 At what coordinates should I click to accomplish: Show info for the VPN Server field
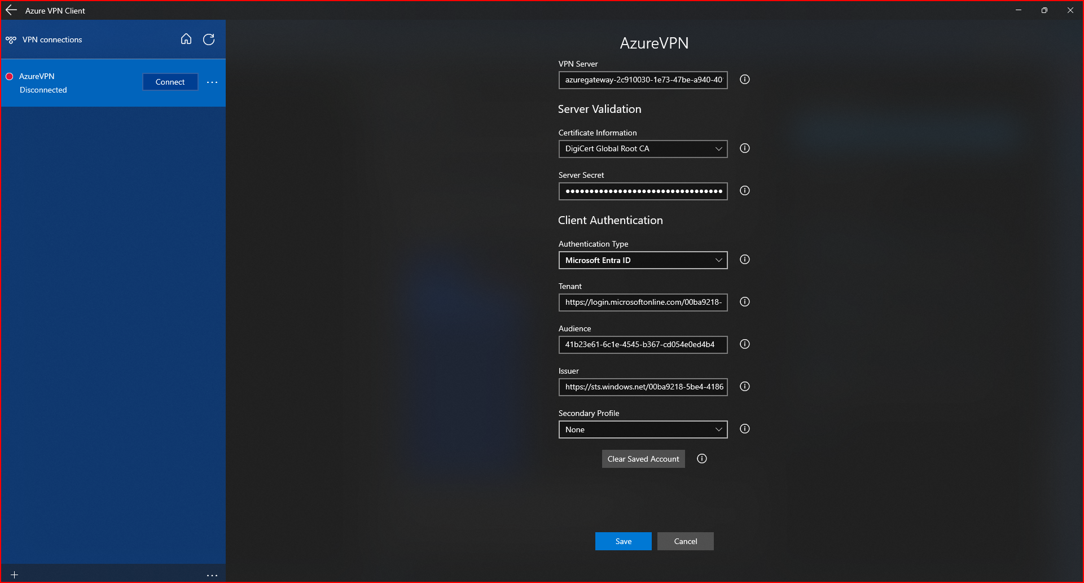tap(745, 80)
